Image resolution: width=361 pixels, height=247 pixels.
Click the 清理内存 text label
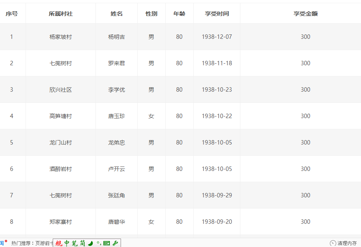tap(347, 243)
